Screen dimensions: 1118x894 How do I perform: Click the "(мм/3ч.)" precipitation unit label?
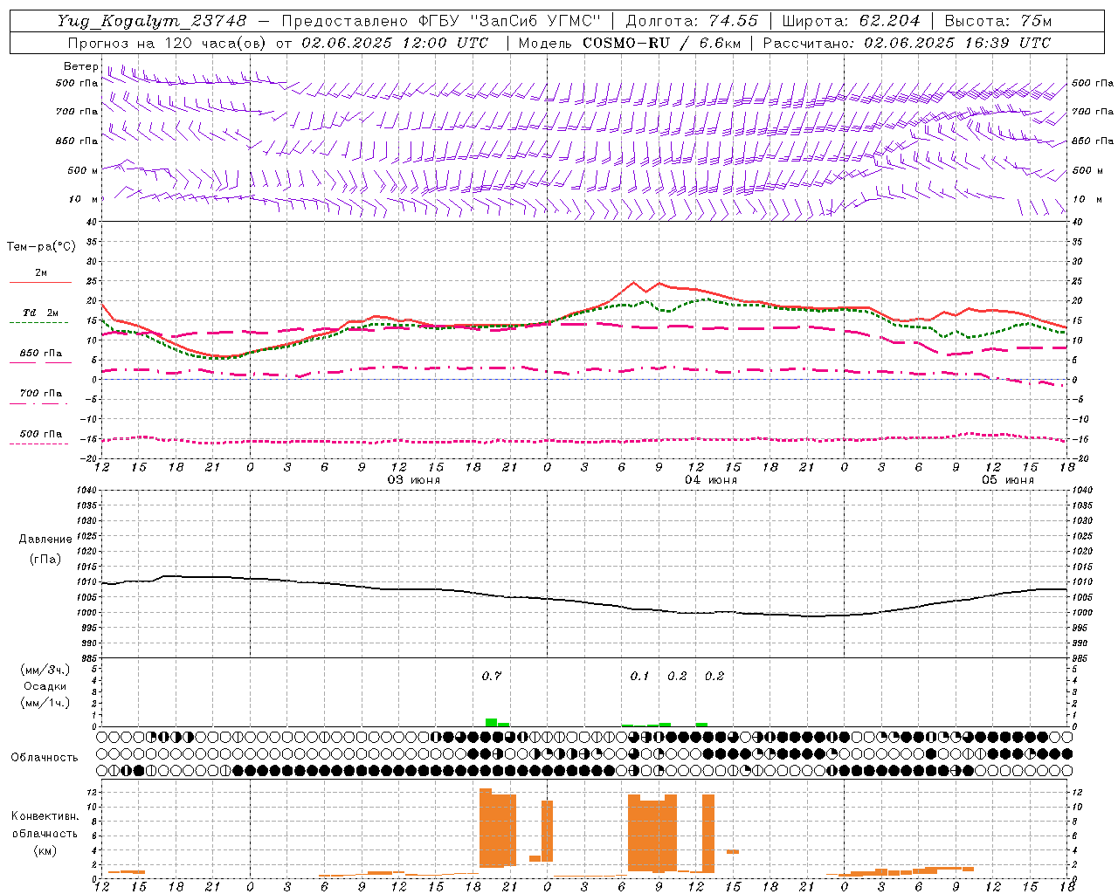45,670
